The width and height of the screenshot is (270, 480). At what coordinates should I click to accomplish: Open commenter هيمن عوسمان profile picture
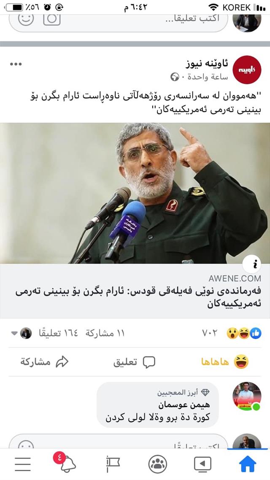click(247, 396)
